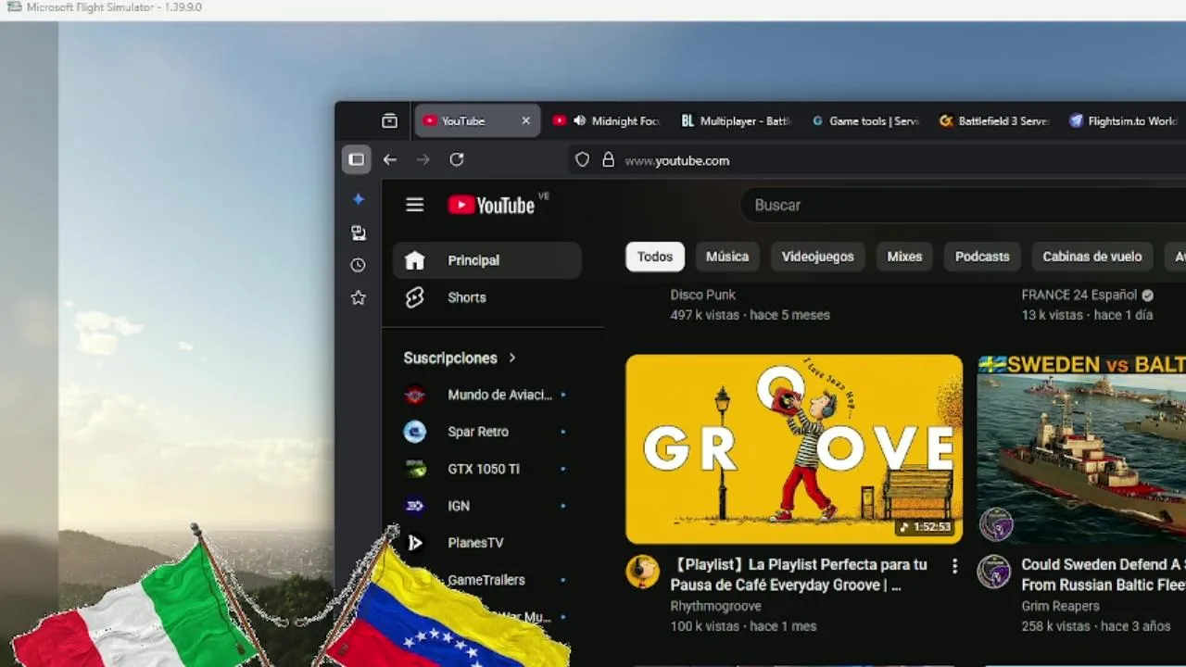Open the GTX 1050 TI subscription

click(x=487, y=469)
